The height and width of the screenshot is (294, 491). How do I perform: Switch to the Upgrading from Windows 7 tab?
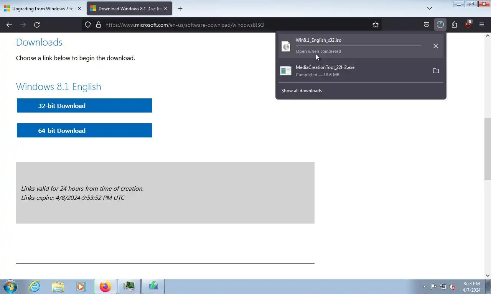click(x=42, y=8)
